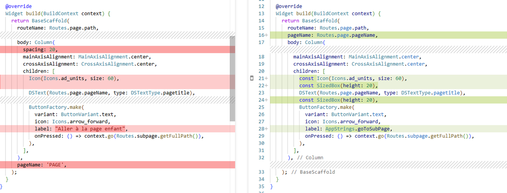
Task: Click 'Widget build(BuildContext context)' on line 13
Action: pyautogui.click(x=325, y=14)
